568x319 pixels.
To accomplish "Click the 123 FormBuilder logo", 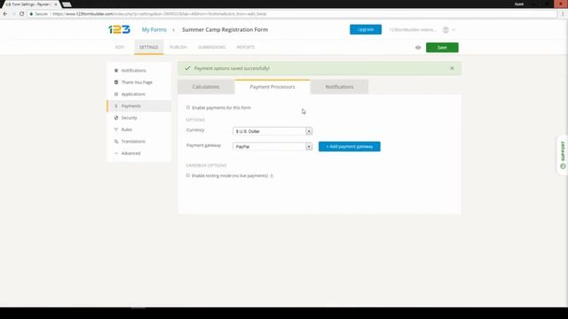I will (x=119, y=29).
